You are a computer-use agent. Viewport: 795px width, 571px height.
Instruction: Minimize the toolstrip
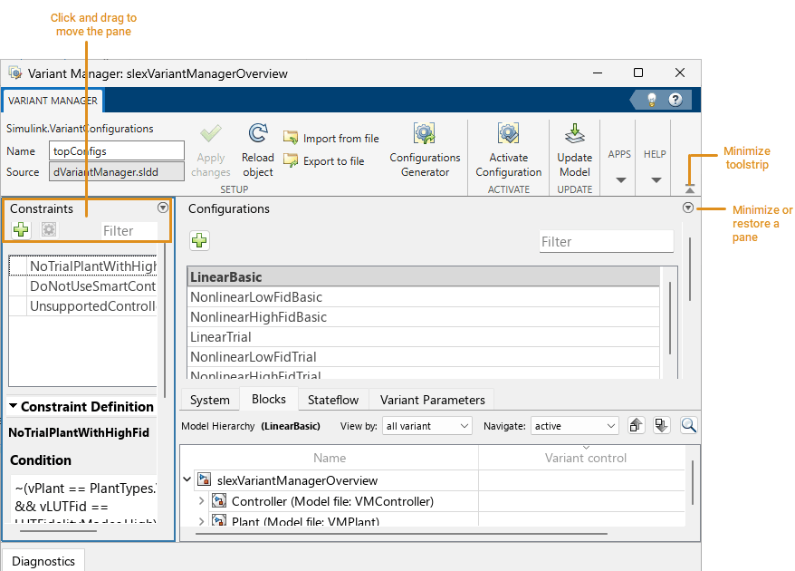690,189
